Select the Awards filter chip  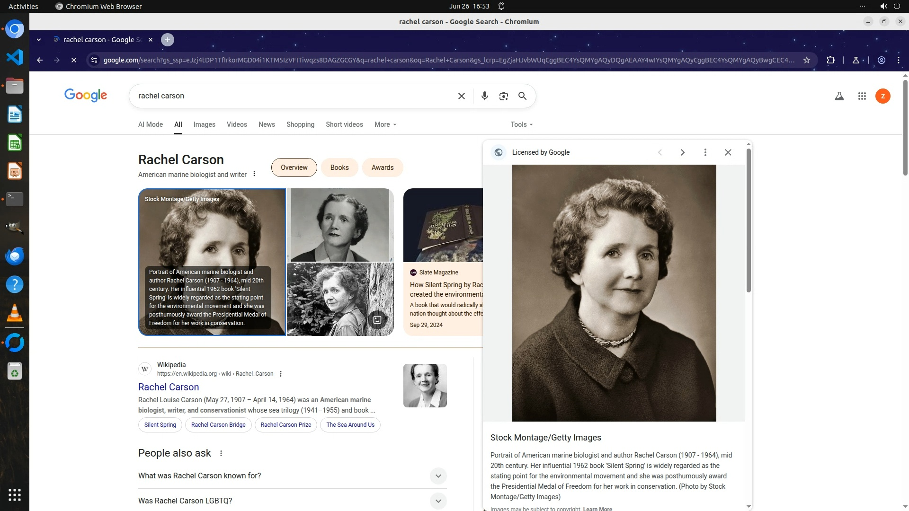click(x=382, y=167)
